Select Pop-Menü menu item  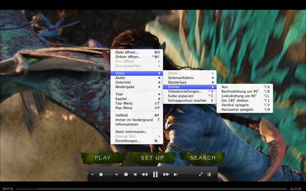[x=136, y=108]
